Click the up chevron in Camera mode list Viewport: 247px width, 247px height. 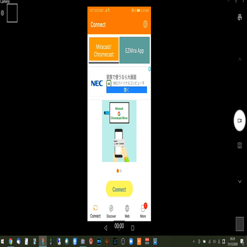240,59
